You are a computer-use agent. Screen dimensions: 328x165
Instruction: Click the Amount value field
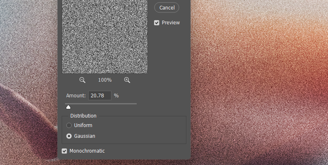pos(100,96)
